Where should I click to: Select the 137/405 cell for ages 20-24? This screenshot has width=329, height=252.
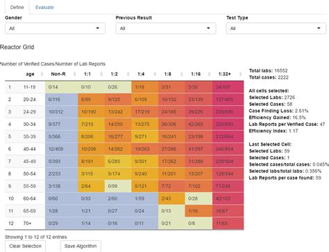228,100
